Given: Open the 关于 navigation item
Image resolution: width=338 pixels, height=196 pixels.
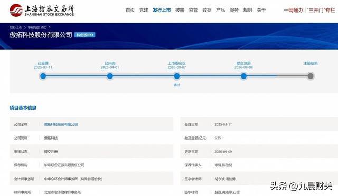Looking at the screenshot, I should [x=261, y=10].
